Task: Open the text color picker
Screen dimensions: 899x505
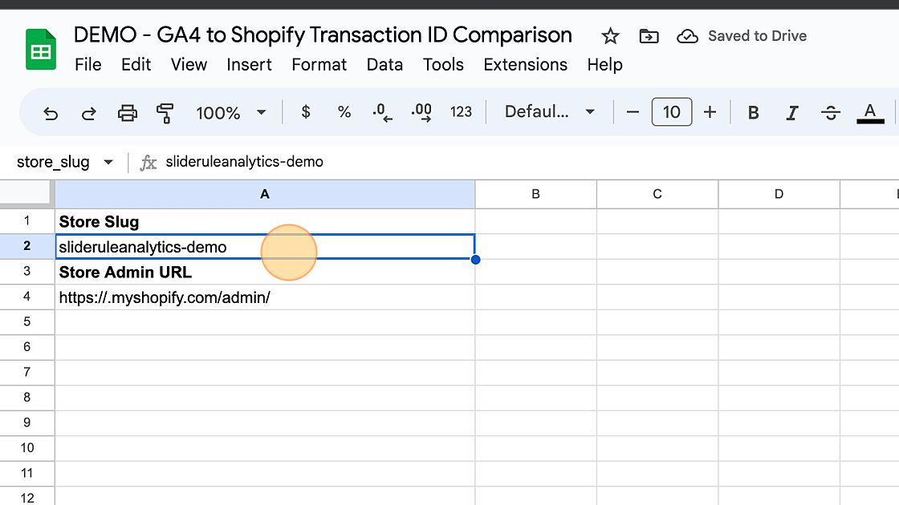Action: point(870,113)
